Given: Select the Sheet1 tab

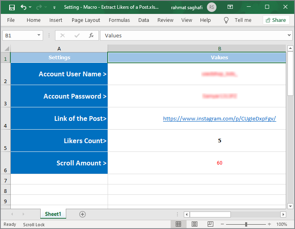Looking at the screenshot, I should pos(53,214).
